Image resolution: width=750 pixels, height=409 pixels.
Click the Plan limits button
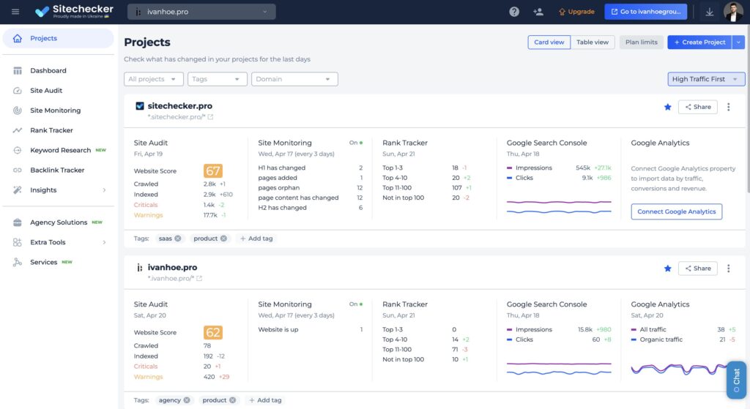642,42
